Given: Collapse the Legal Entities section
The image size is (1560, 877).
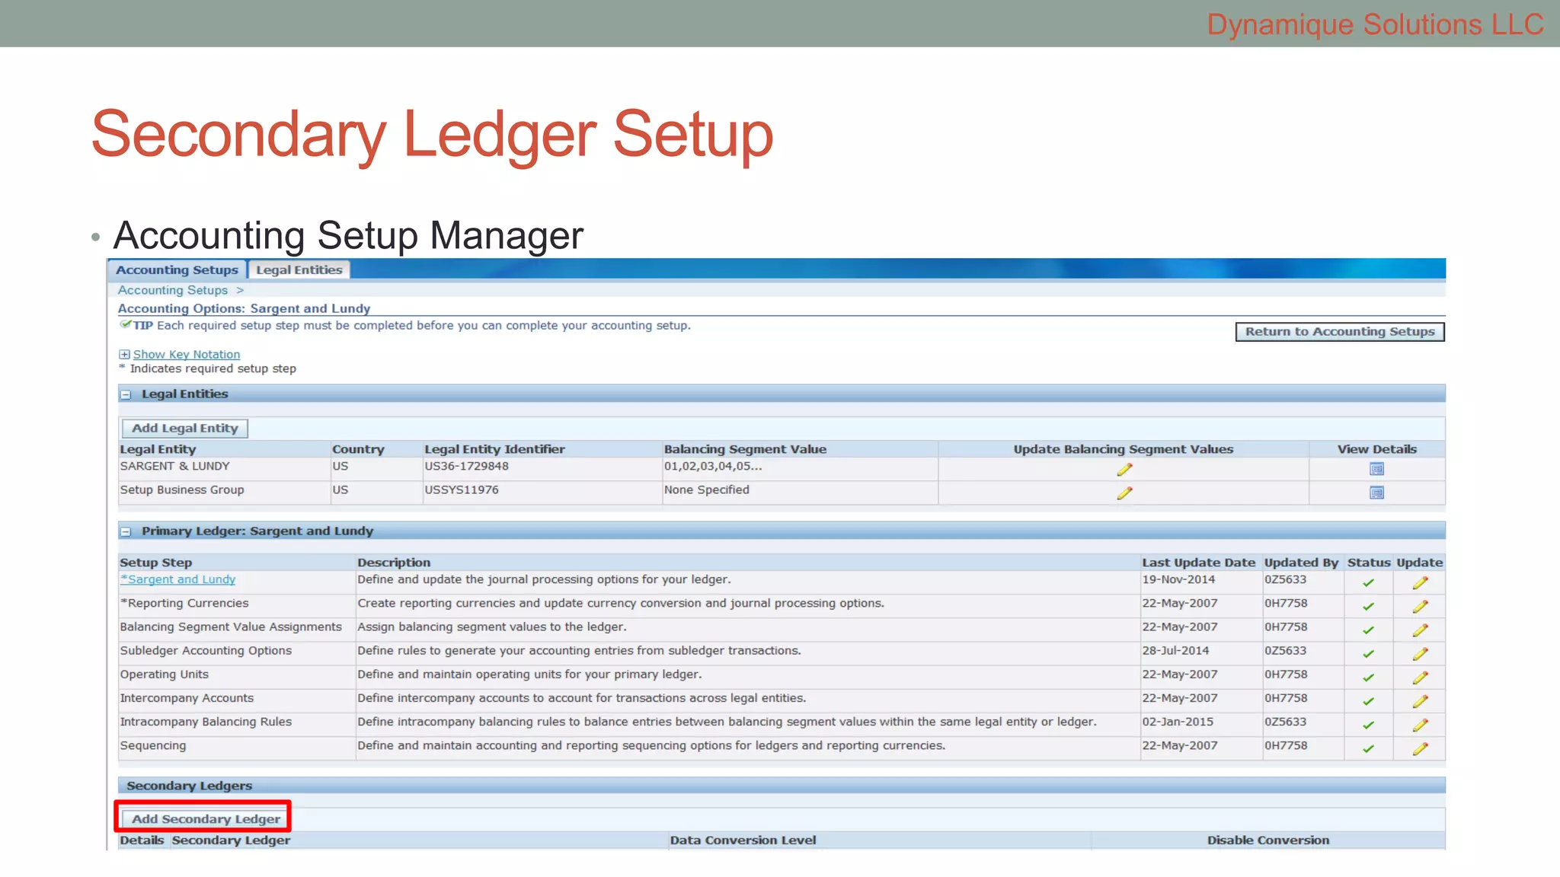Looking at the screenshot, I should (126, 394).
